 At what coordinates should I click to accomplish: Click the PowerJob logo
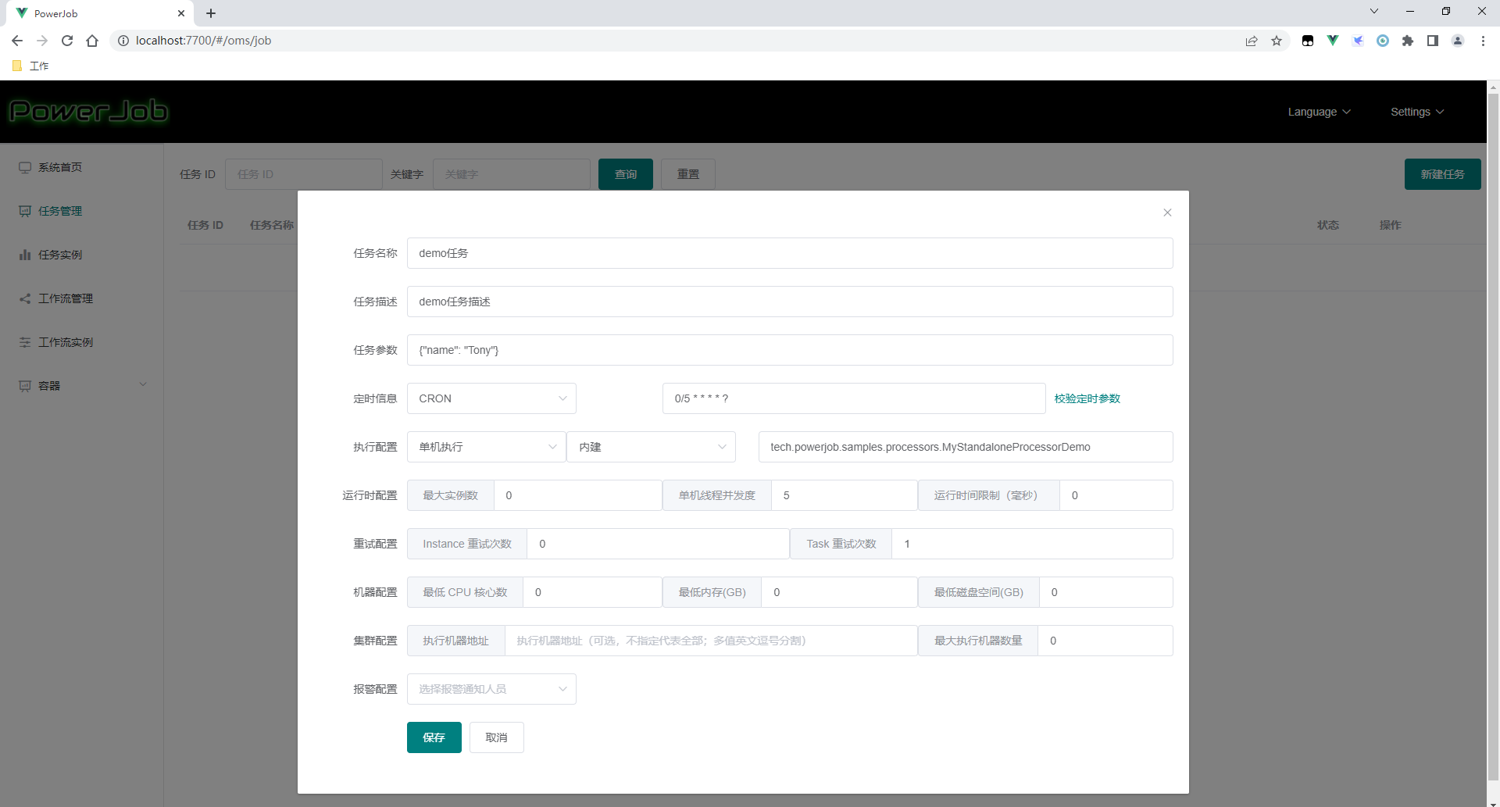point(88,111)
